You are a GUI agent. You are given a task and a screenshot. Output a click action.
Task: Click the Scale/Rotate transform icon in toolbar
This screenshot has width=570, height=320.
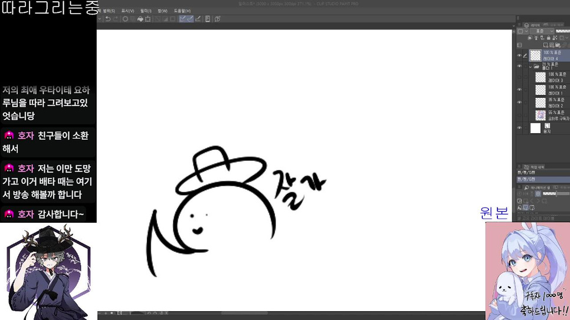(148, 19)
